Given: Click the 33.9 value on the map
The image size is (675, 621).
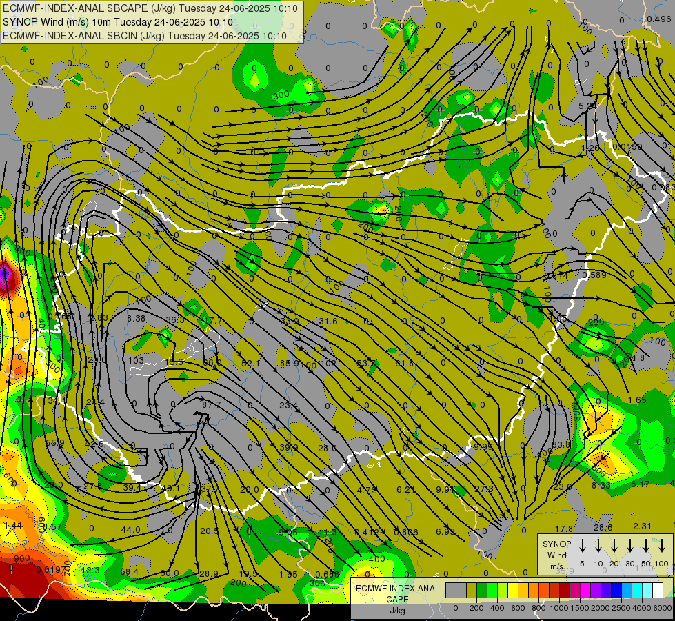Looking at the screenshot, I should pyautogui.click(x=290, y=321).
